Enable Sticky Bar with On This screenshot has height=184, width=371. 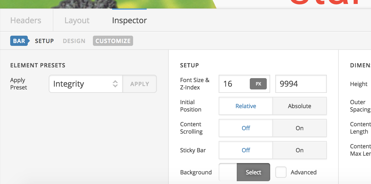[299, 150]
